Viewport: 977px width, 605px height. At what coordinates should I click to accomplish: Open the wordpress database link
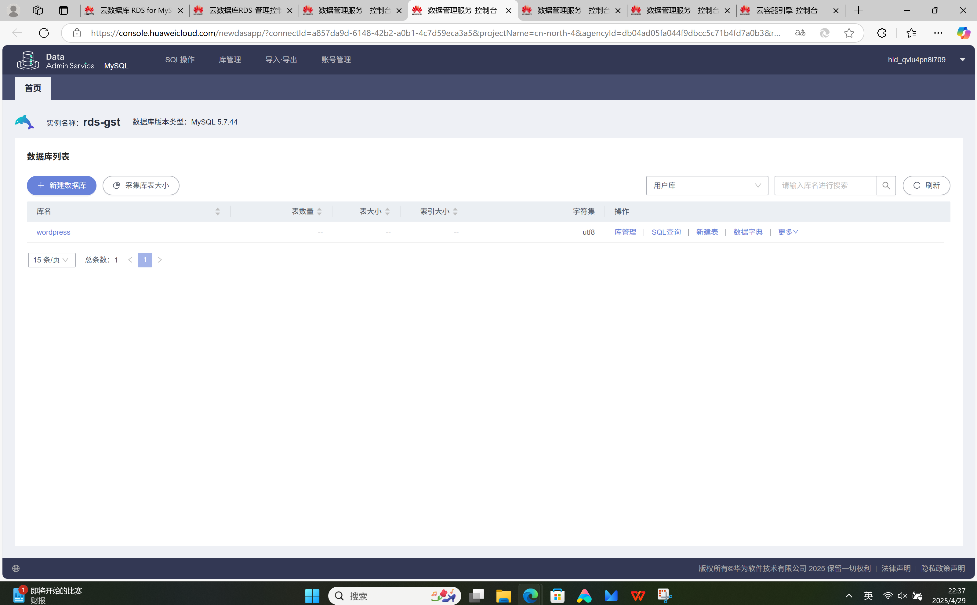click(x=53, y=233)
